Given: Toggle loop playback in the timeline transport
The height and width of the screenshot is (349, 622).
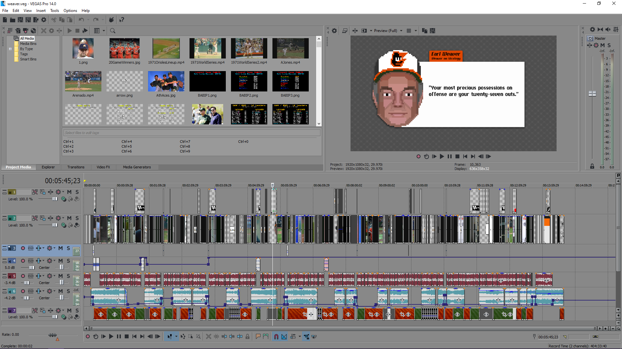Looking at the screenshot, I should click(x=96, y=337).
